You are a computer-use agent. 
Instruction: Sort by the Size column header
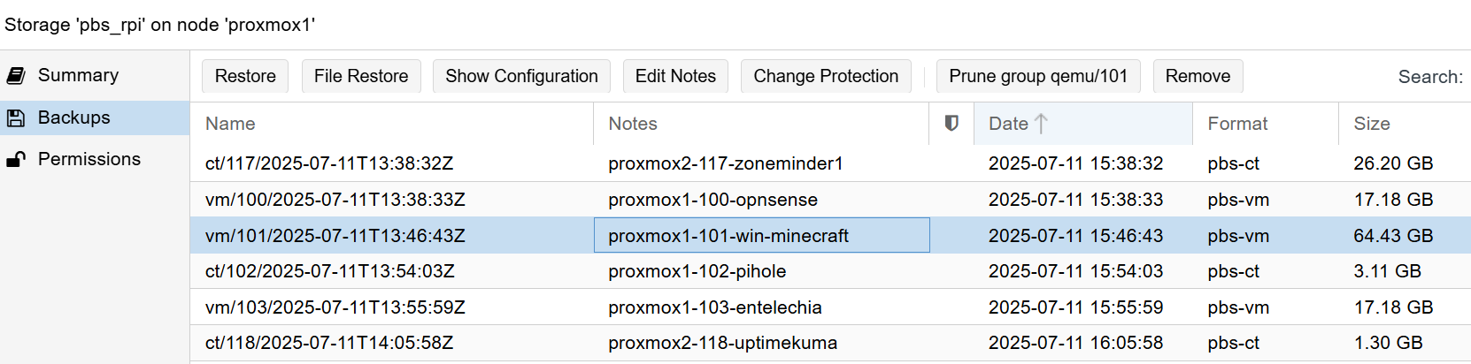(x=1405, y=124)
